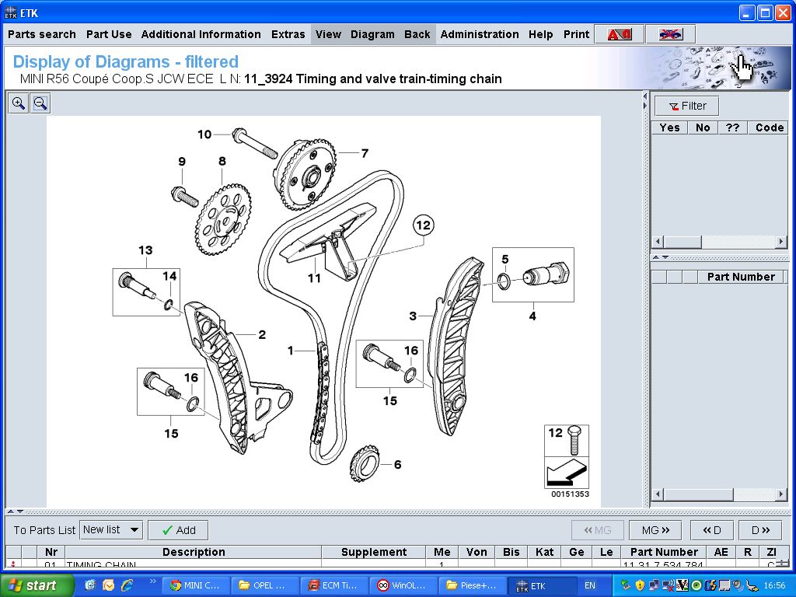
Task: Open the New list dropdown
Action: 112,530
